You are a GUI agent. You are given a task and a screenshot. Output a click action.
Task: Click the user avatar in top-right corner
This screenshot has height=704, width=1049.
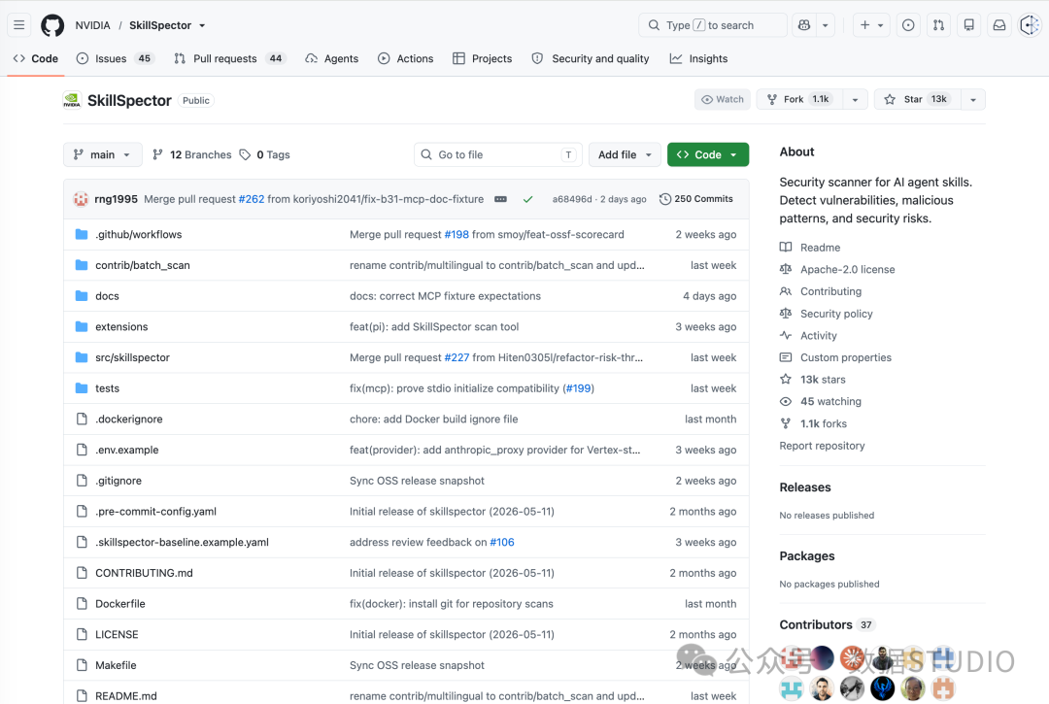(1029, 25)
